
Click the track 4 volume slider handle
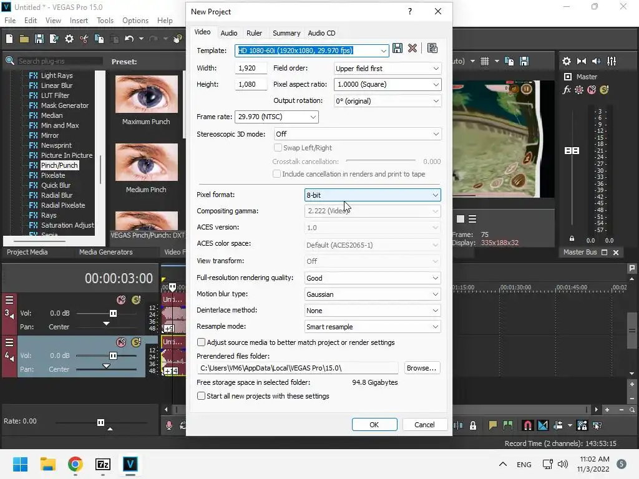113,356
